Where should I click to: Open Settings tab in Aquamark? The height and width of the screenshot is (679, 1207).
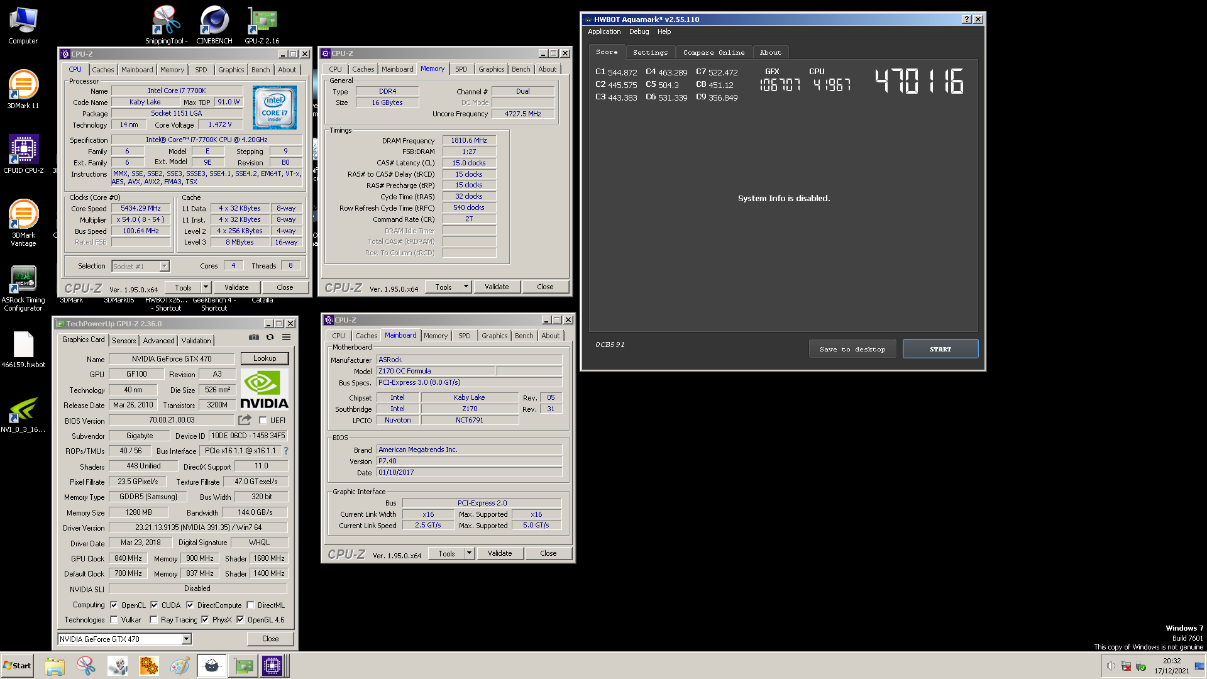click(650, 52)
